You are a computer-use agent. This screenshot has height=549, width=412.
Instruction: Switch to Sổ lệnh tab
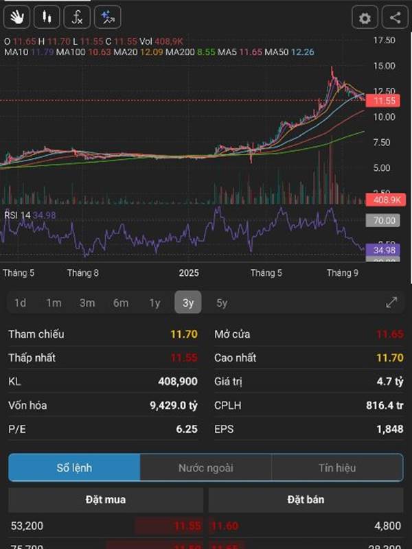pos(74,467)
